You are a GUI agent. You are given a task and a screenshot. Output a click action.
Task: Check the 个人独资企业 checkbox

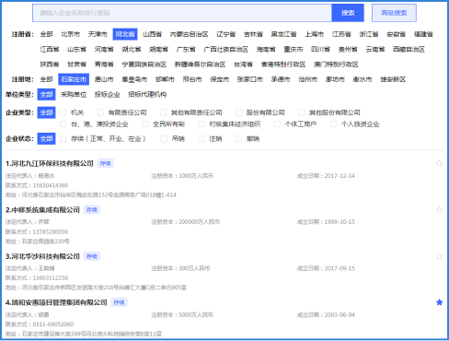click(x=333, y=124)
